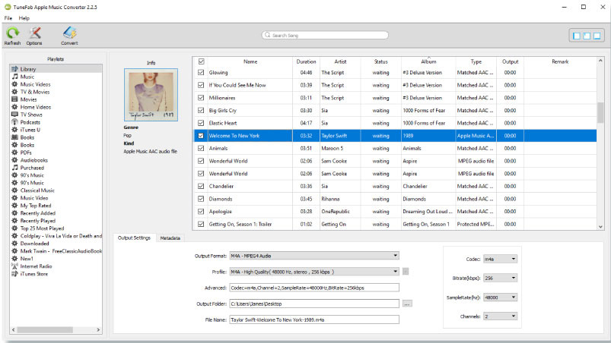Click the Downloaded gear icon
This screenshot has height=343, width=611.
coord(14,244)
